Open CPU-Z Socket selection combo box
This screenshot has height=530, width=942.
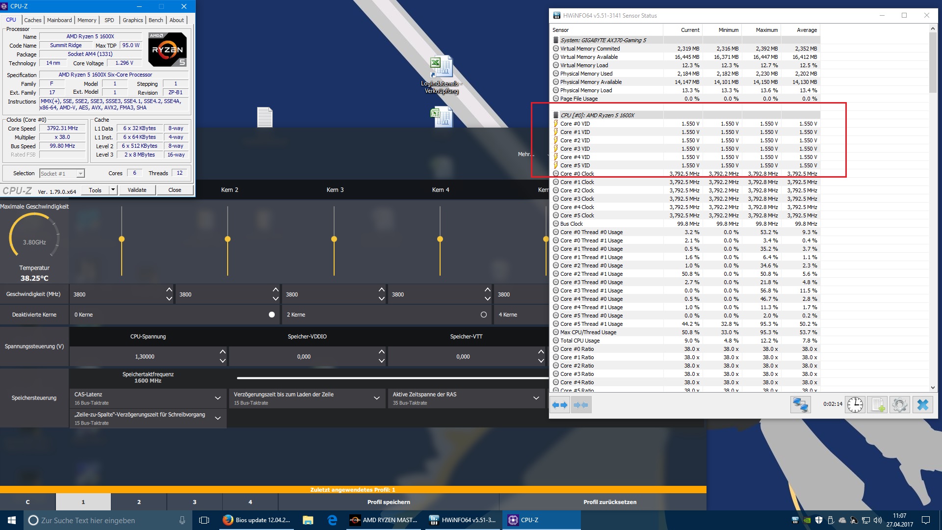tap(62, 173)
